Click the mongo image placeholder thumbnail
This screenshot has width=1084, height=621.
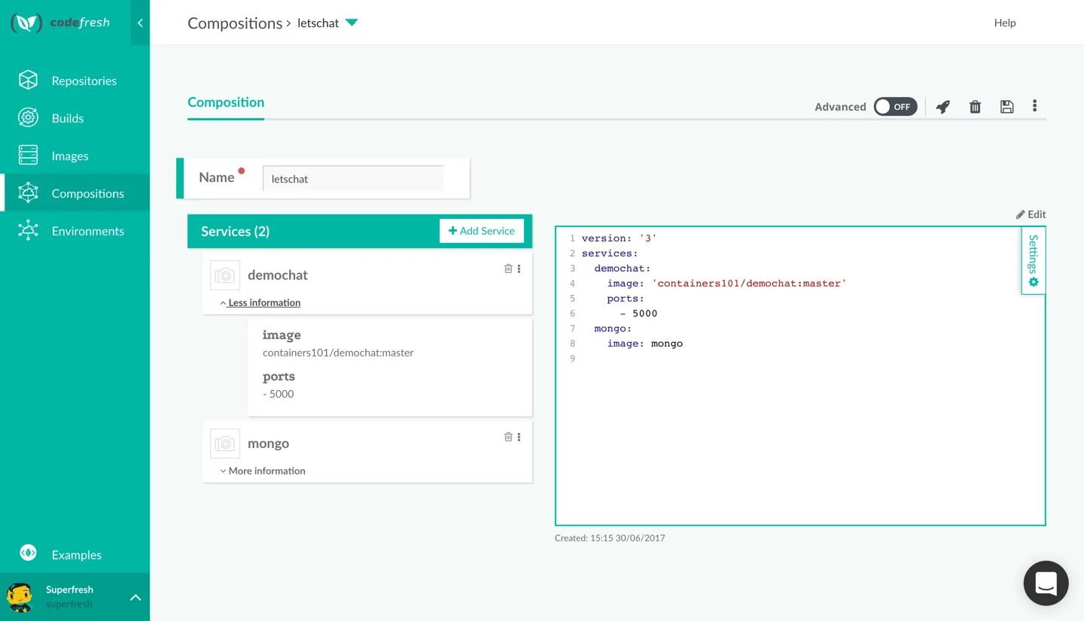pos(225,444)
